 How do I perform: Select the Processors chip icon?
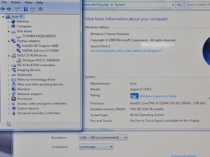(14, 99)
